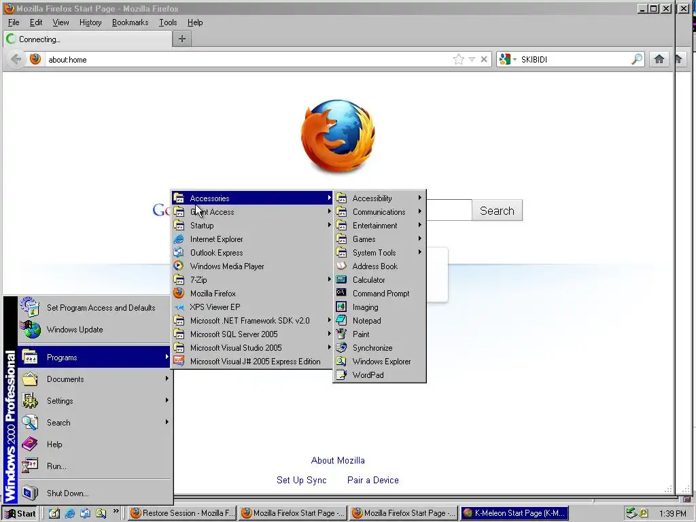Open the search engine dropdown arrow
This screenshot has width=696, height=522.
515,60
